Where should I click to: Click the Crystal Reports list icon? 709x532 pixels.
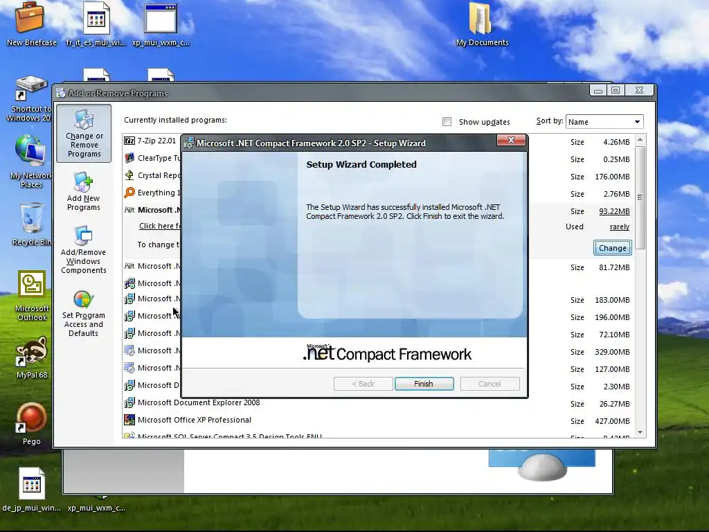click(129, 175)
